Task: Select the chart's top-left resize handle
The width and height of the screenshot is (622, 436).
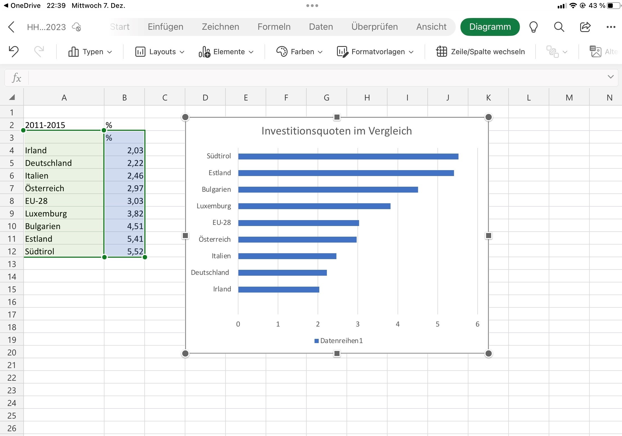Action: (185, 117)
